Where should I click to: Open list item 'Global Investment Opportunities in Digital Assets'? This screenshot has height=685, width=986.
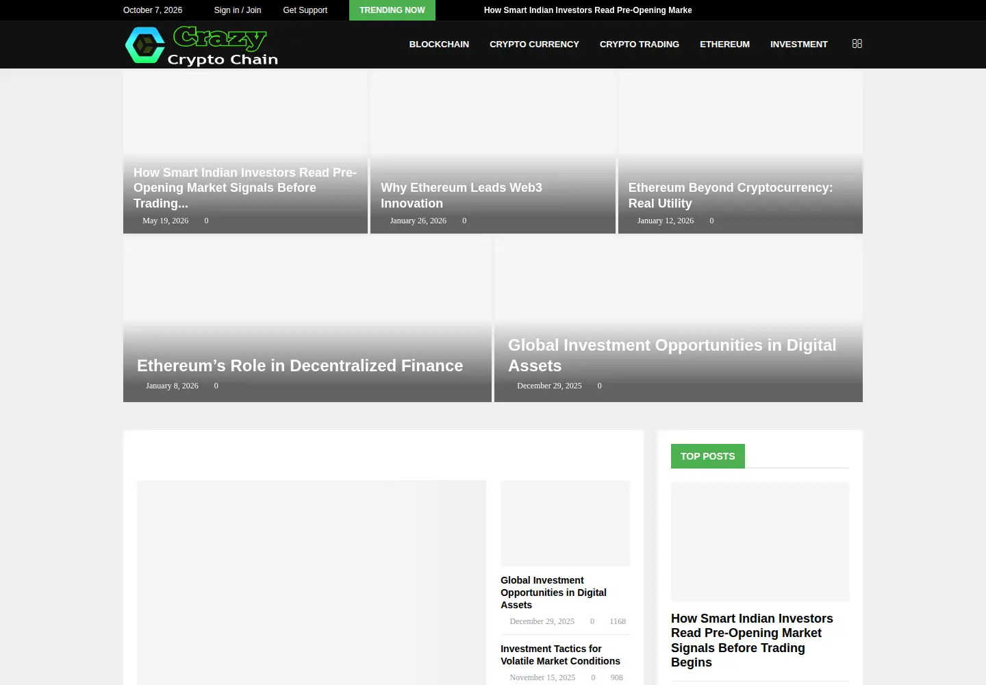click(x=553, y=593)
